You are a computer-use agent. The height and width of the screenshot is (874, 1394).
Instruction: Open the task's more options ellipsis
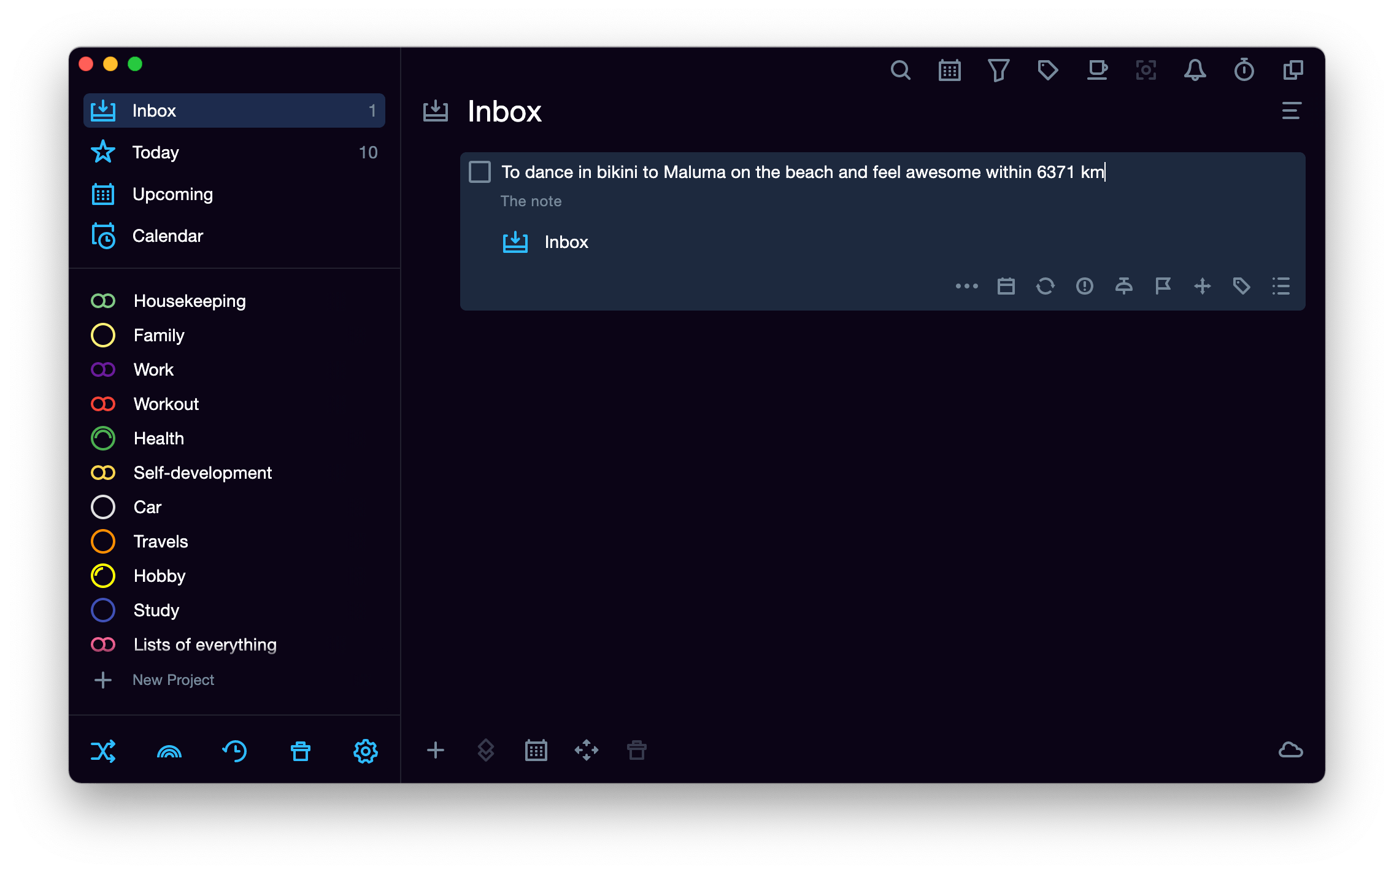[x=966, y=286]
